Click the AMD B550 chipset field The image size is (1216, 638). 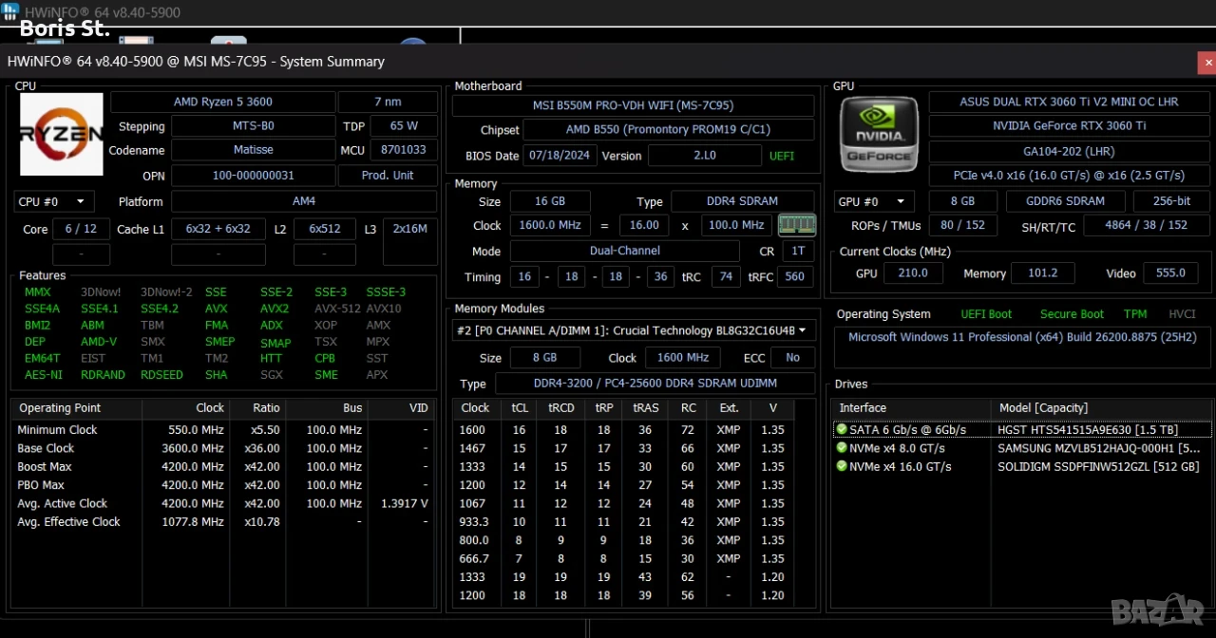click(669, 130)
